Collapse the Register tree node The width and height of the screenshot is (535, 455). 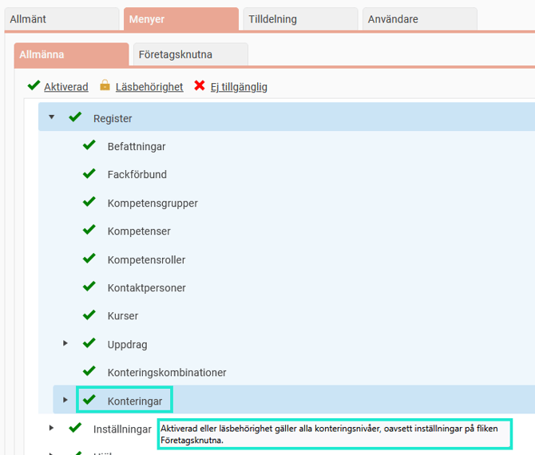coord(52,117)
